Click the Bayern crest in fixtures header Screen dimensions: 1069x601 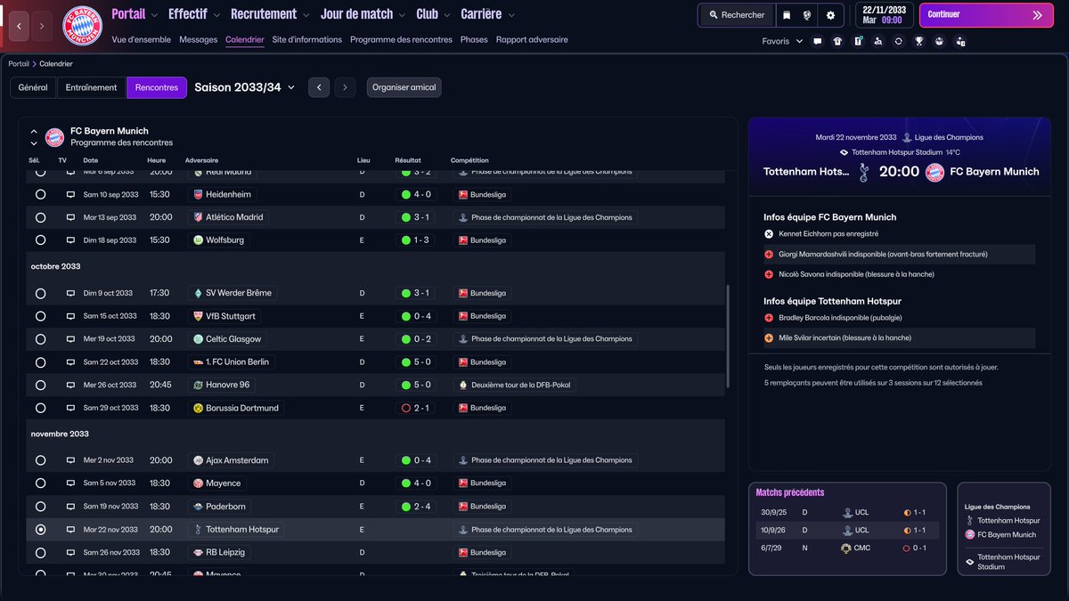point(54,136)
